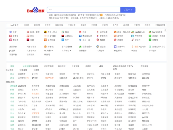Click the 凤凰网 phoenix icon

tap(115, 40)
